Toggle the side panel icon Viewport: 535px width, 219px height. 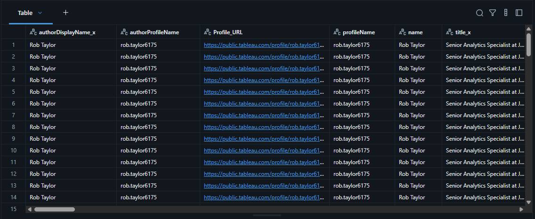click(x=519, y=13)
